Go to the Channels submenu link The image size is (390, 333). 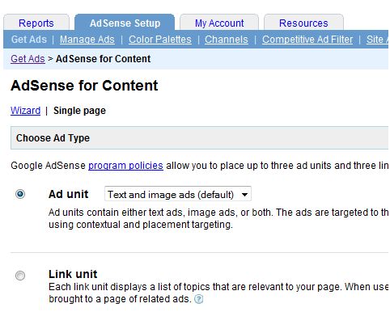tap(227, 40)
